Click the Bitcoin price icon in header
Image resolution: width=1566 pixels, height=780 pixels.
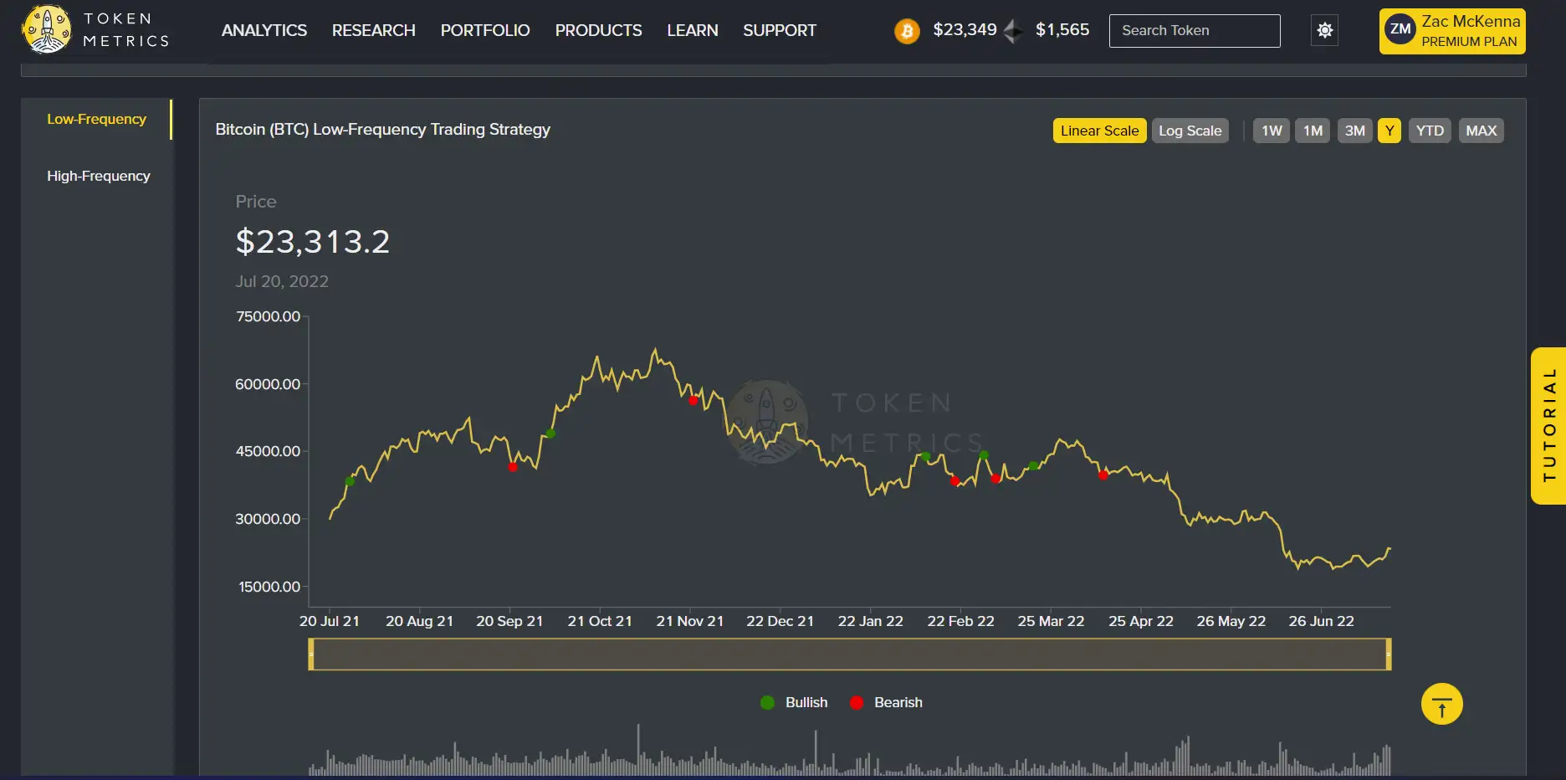(x=907, y=31)
